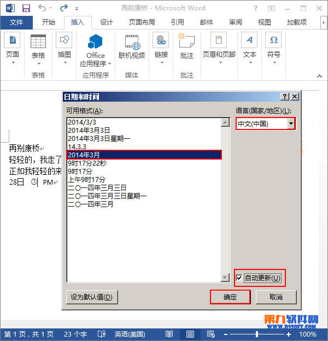Image resolution: width=328 pixels, height=341 pixels.
Task: Click the Word application icon
Action: click(10, 8)
